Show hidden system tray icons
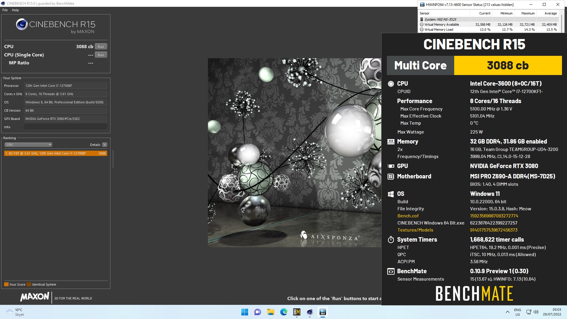This screenshot has height=319, width=567. click(x=507, y=312)
